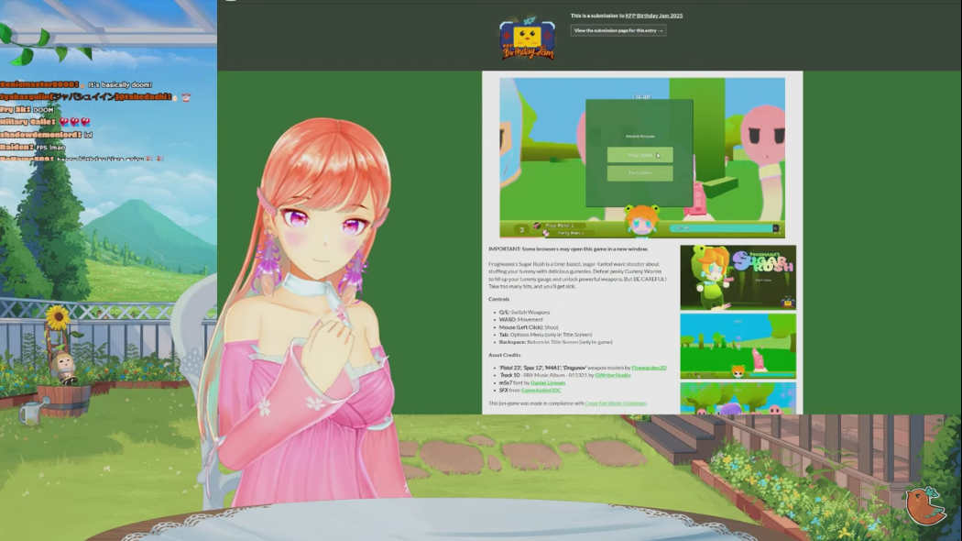Open the Cover Fan Works Guidelines link

coord(616,403)
